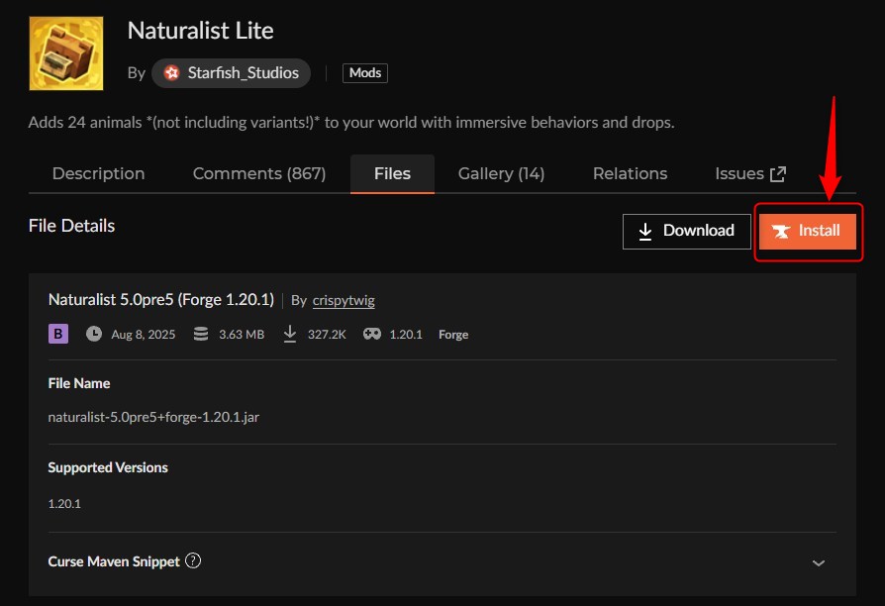Click the Issues external link icon
The image size is (885, 606).
click(x=778, y=174)
